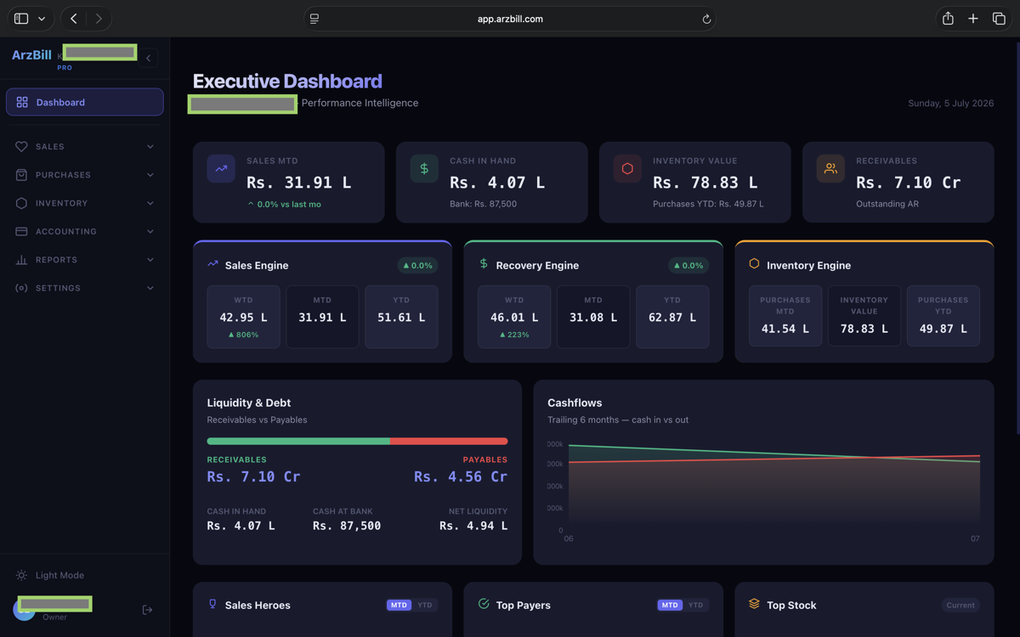Click the Top Stock layers icon
The image size is (1020, 637).
point(754,604)
